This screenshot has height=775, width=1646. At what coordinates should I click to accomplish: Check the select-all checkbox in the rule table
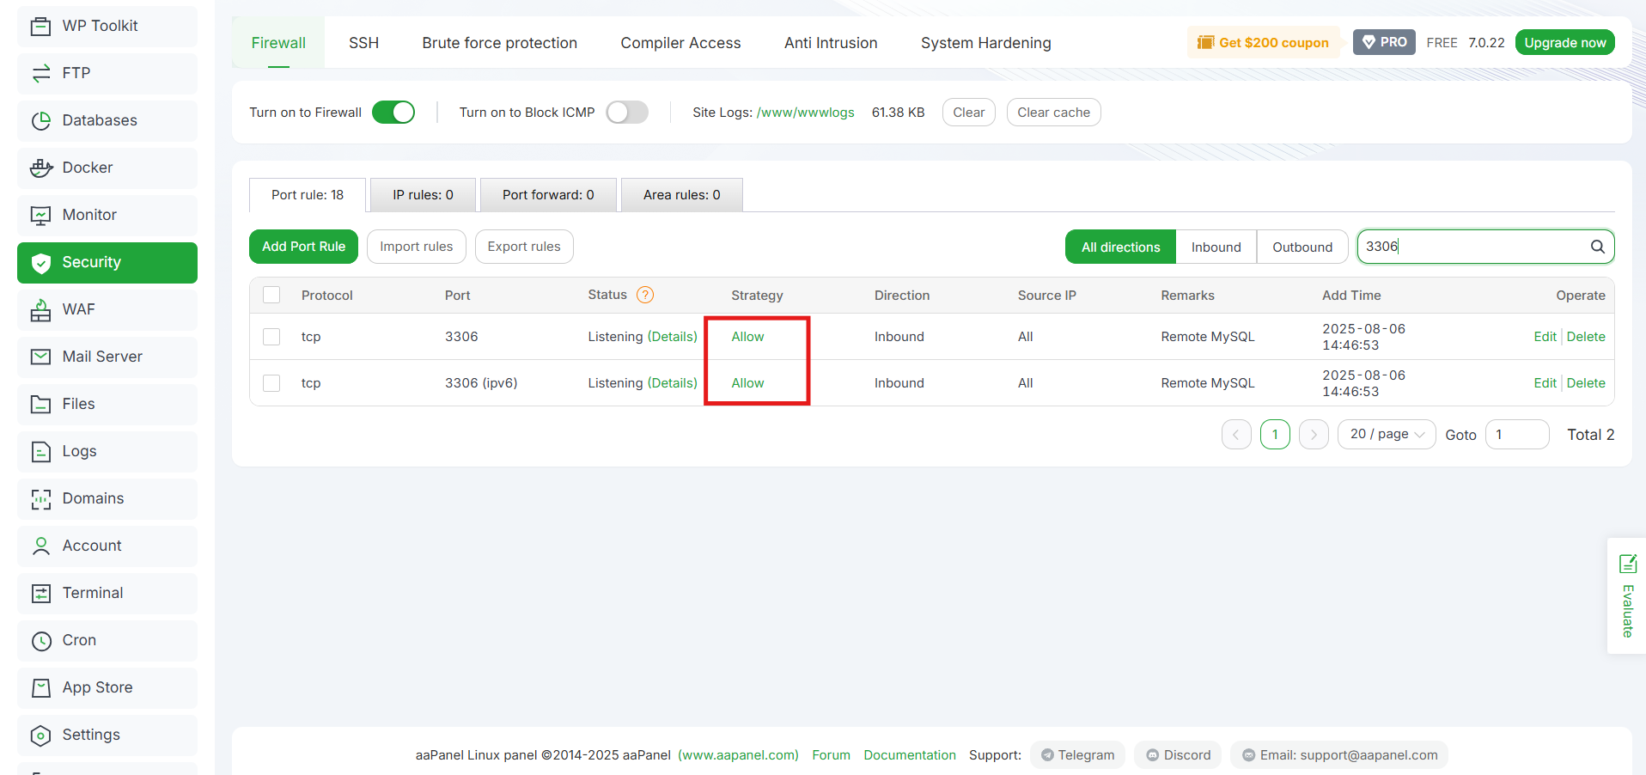pos(271,295)
